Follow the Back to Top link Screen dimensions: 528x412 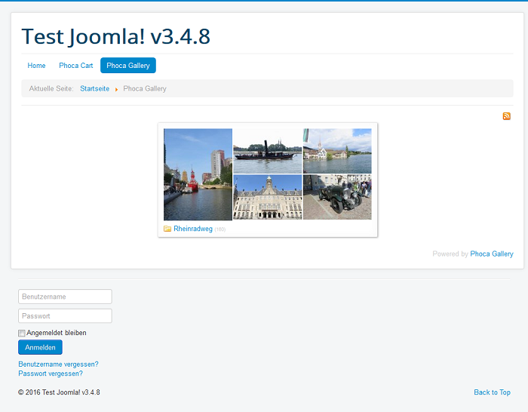pos(492,392)
